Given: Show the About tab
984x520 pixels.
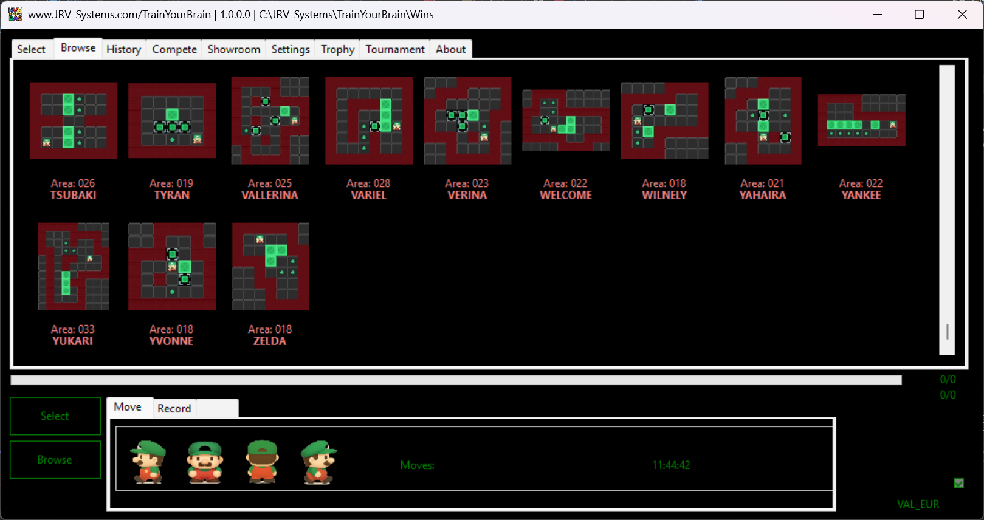Looking at the screenshot, I should (x=450, y=49).
